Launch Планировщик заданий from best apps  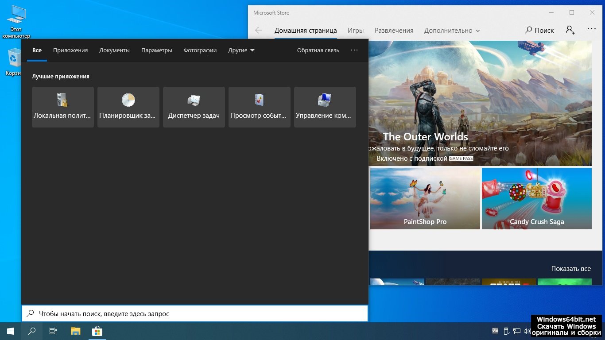click(x=128, y=107)
